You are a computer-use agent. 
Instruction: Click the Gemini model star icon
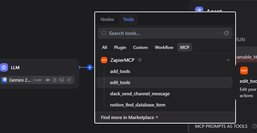pyautogui.click(x=4, y=80)
